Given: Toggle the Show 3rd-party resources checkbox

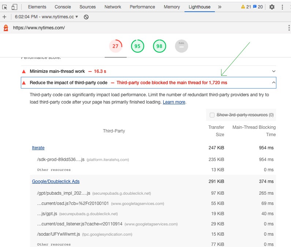Looking at the screenshot, I should coord(212,115).
